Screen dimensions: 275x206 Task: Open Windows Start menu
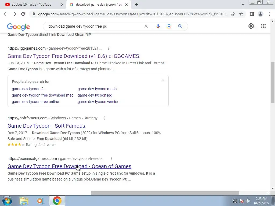(x=7, y=201)
